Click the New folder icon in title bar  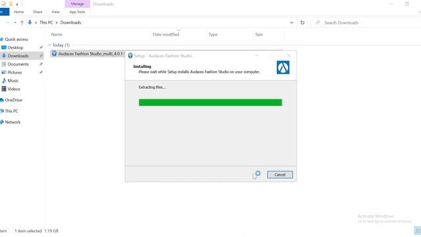(11, 4)
